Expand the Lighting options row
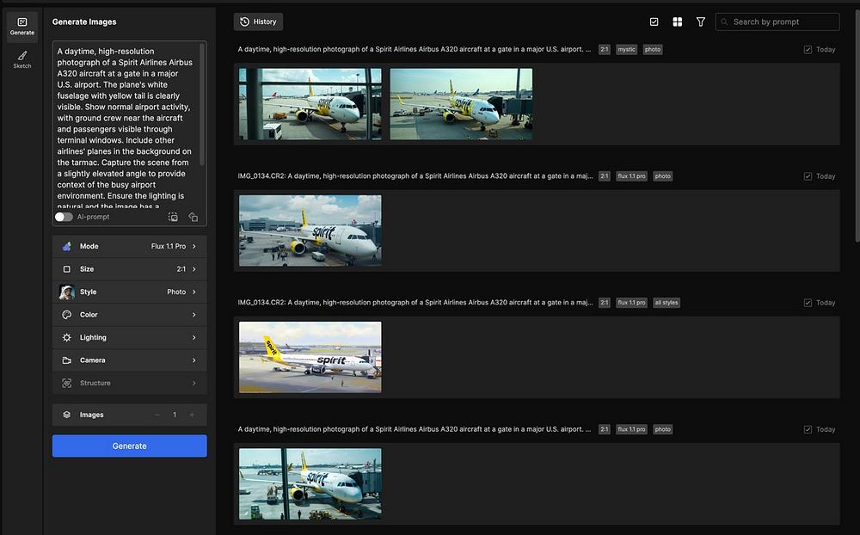The image size is (860, 535). (x=129, y=338)
